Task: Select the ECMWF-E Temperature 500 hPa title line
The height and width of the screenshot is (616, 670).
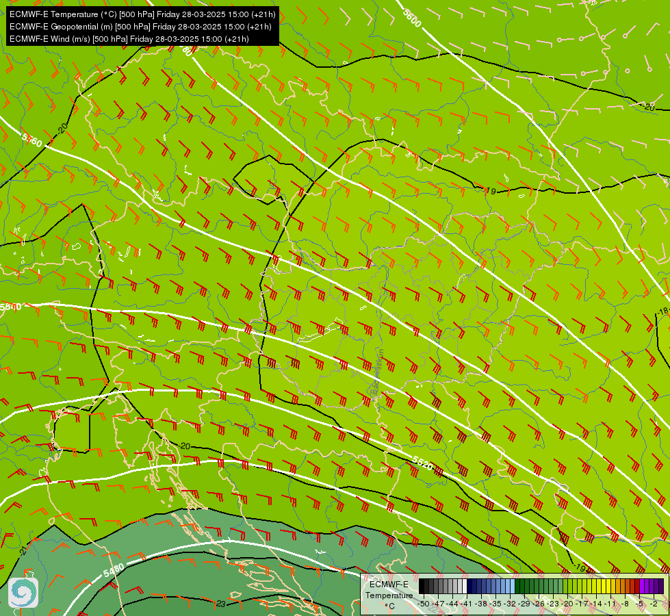Action: [142, 14]
